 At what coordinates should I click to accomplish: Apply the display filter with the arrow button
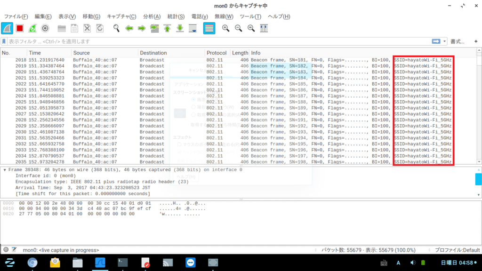436,41
